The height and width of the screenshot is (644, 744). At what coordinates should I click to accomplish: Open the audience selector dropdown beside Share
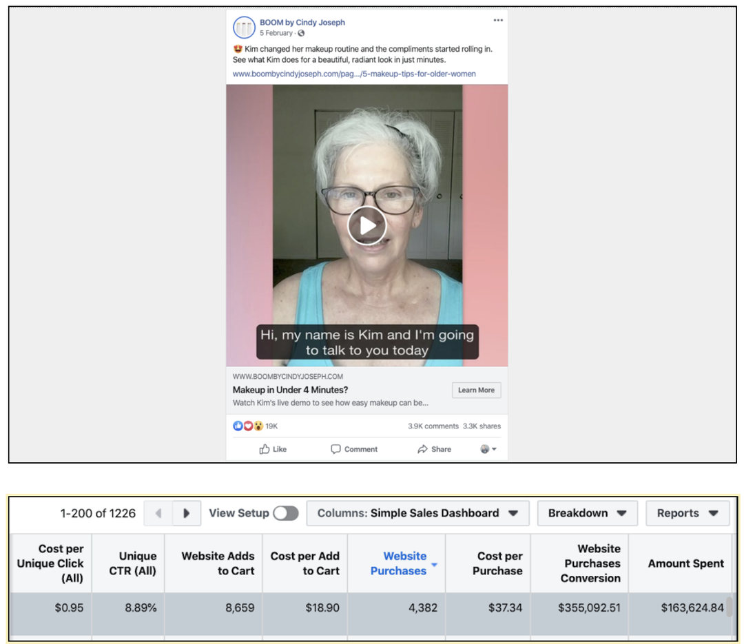(488, 449)
